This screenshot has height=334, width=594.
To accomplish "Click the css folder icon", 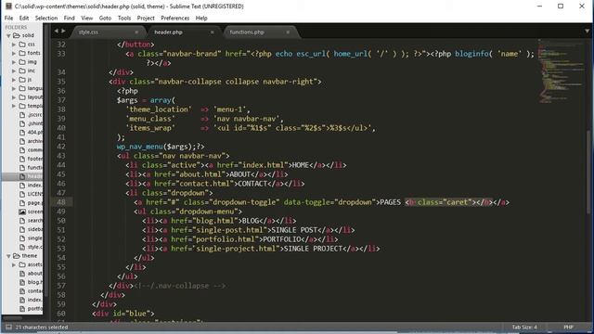I will click(x=22, y=45).
